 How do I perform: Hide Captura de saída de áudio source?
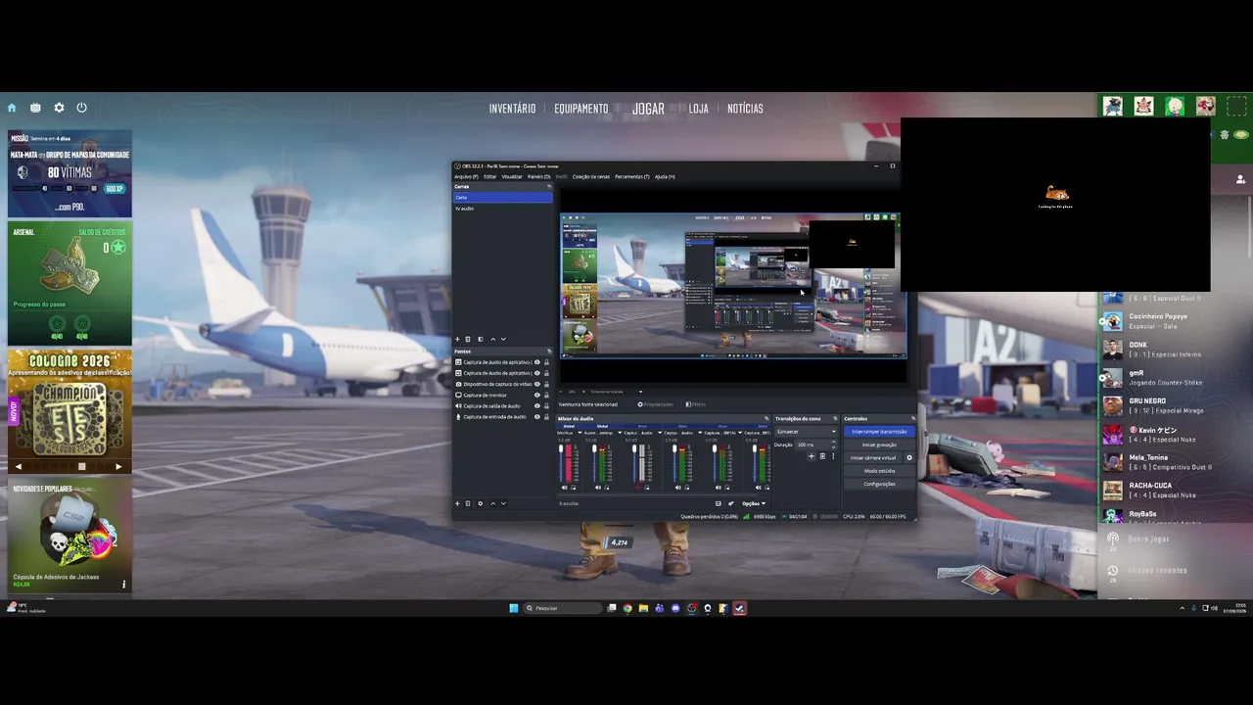tap(536, 405)
